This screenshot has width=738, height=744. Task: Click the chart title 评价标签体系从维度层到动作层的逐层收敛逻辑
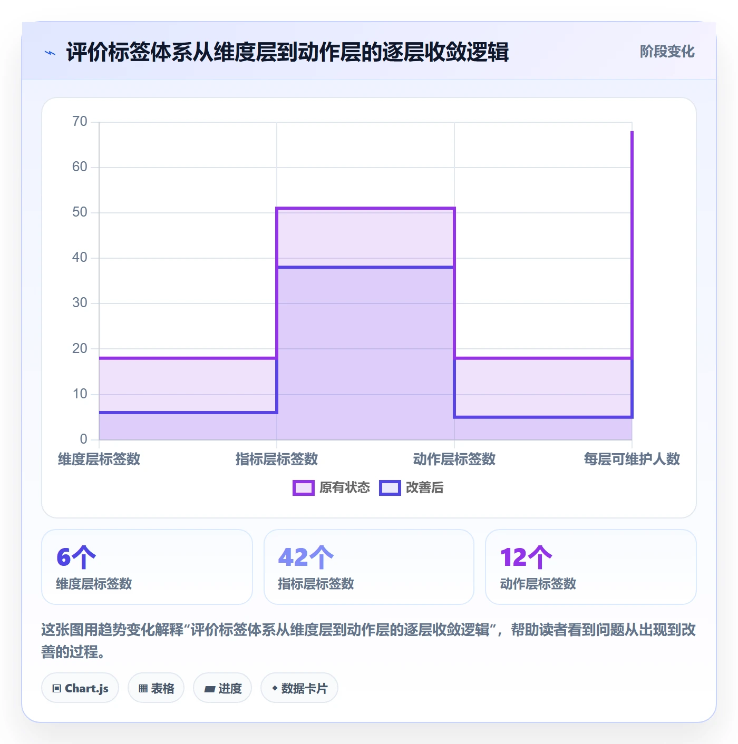tap(287, 52)
